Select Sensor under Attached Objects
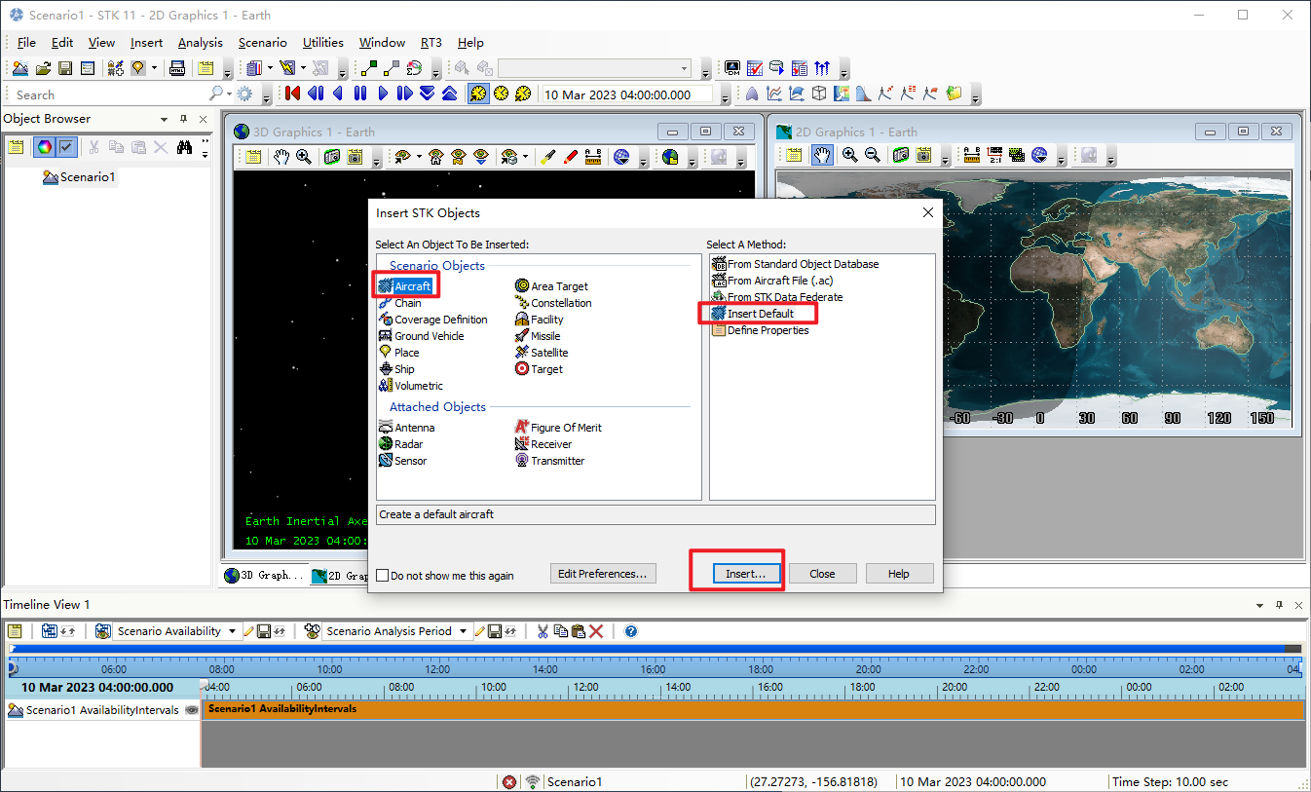Image resolution: width=1311 pixels, height=792 pixels. [x=403, y=461]
